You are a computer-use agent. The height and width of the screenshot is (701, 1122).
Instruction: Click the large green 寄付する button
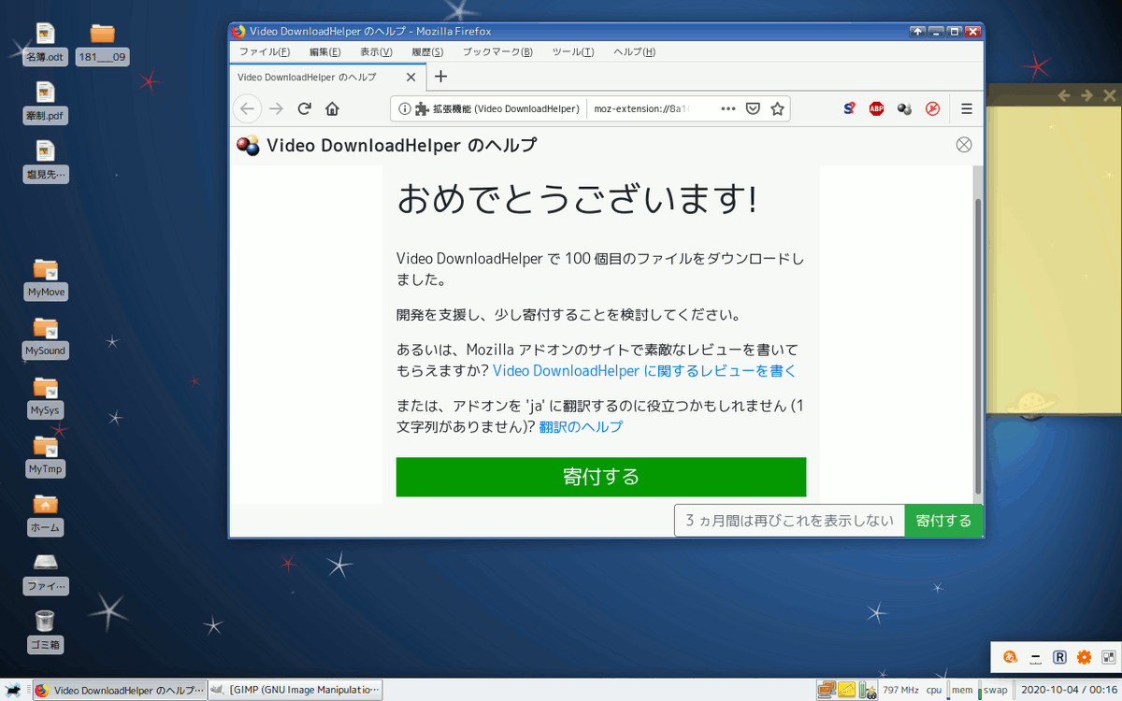[x=601, y=477]
